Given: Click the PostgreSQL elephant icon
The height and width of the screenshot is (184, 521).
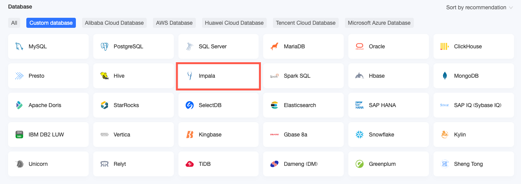Looking at the screenshot, I should pyautogui.click(x=104, y=46).
